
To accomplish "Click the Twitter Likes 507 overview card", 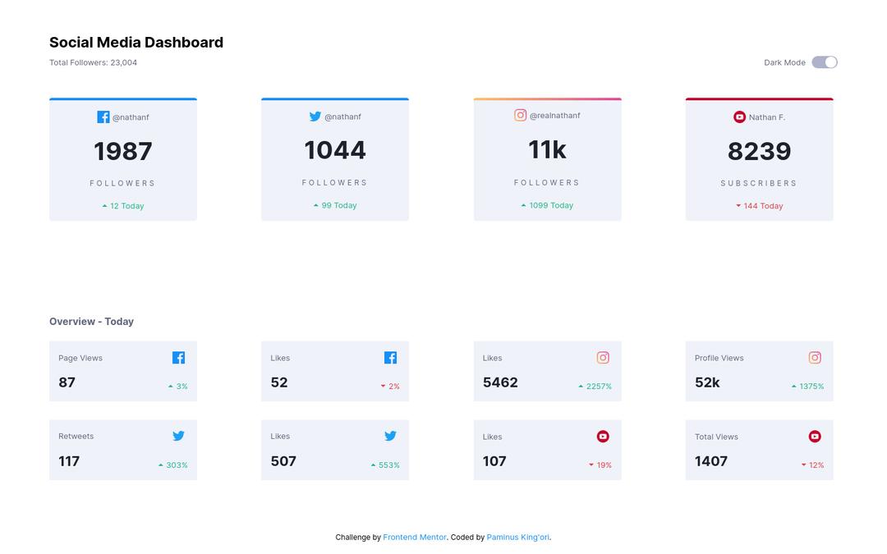I will pos(334,450).
